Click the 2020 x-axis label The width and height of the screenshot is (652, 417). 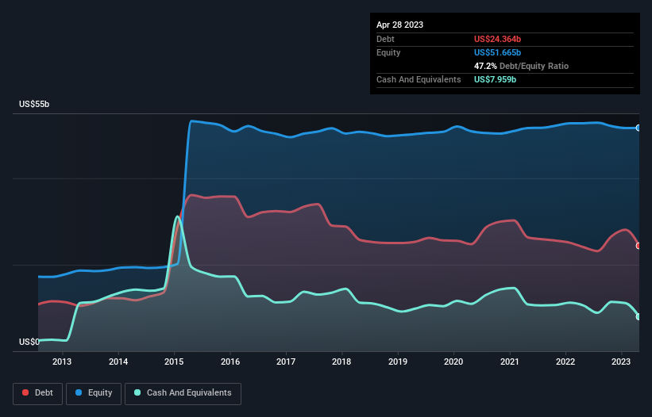pos(453,362)
